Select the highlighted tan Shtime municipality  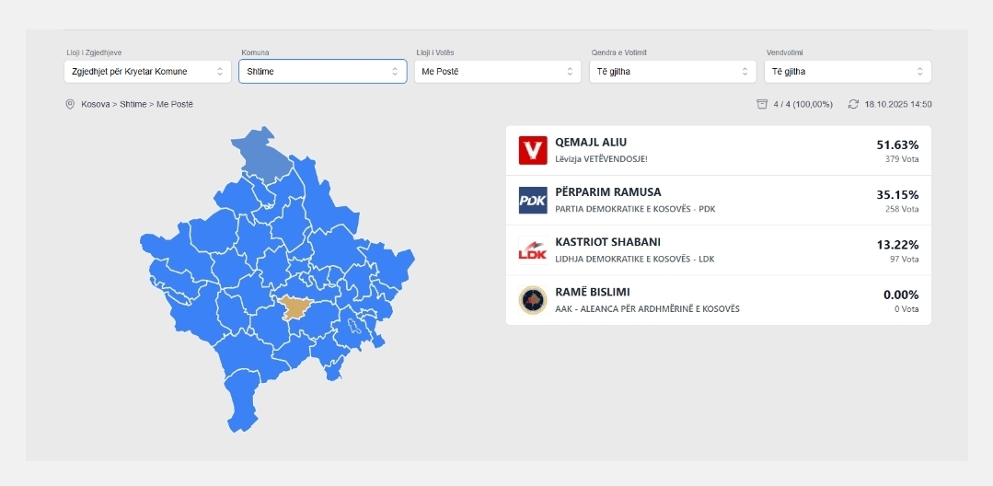pyautogui.click(x=296, y=308)
